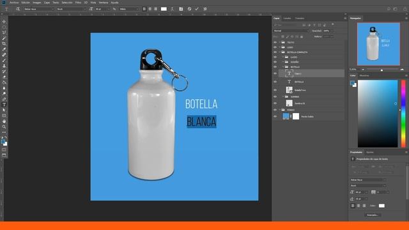Select the Blur tool
409x230 pixels.
point(4,88)
